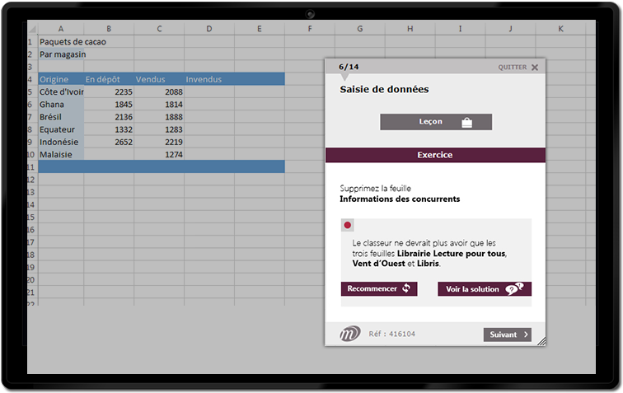Select row 4 header
The width and height of the screenshot is (623, 393).
[x=31, y=79]
